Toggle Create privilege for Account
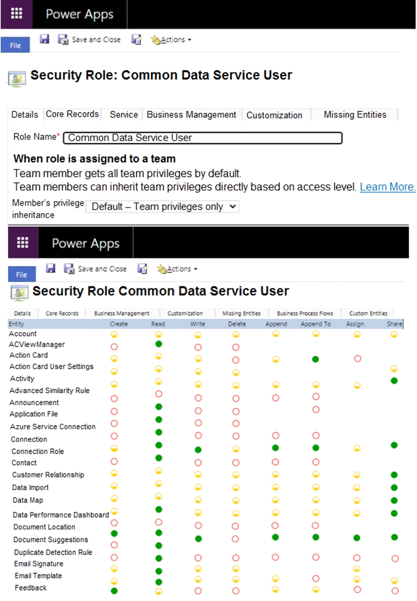This screenshot has width=417, height=601. (114, 334)
